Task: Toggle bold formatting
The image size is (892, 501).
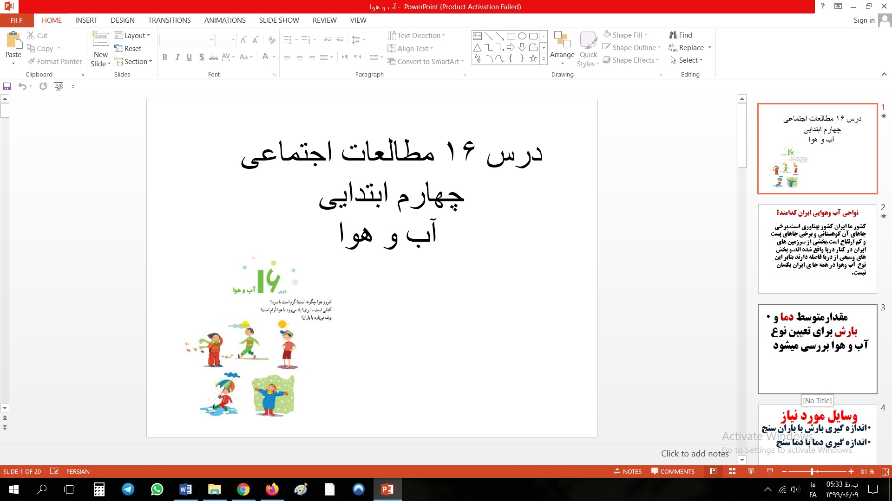Action: click(165, 58)
